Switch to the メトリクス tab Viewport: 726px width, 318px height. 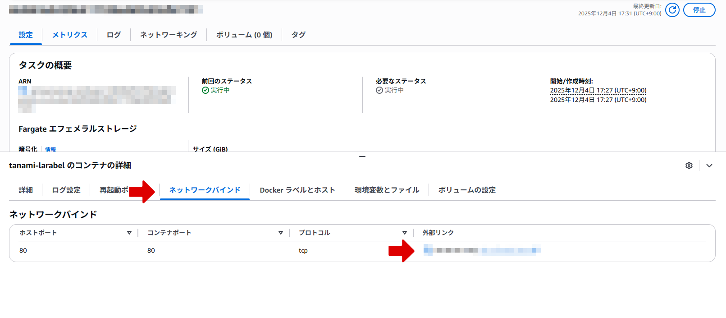(69, 35)
